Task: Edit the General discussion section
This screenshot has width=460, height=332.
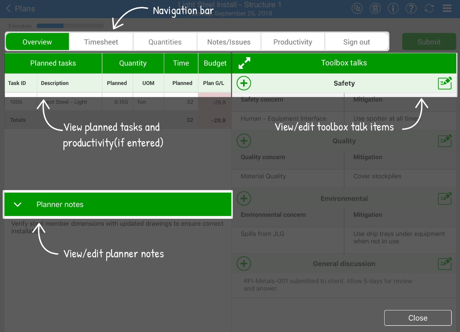Action: pyautogui.click(x=445, y=263)
